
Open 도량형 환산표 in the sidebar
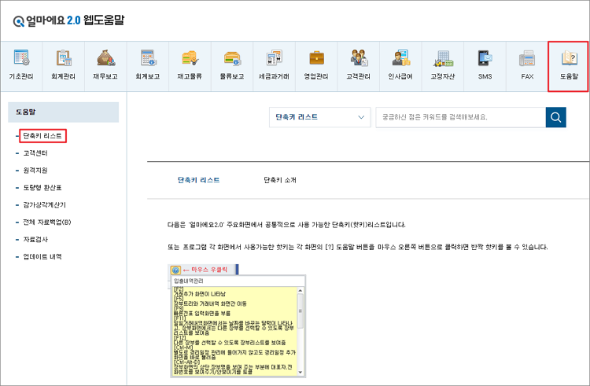tap(42, 188)
